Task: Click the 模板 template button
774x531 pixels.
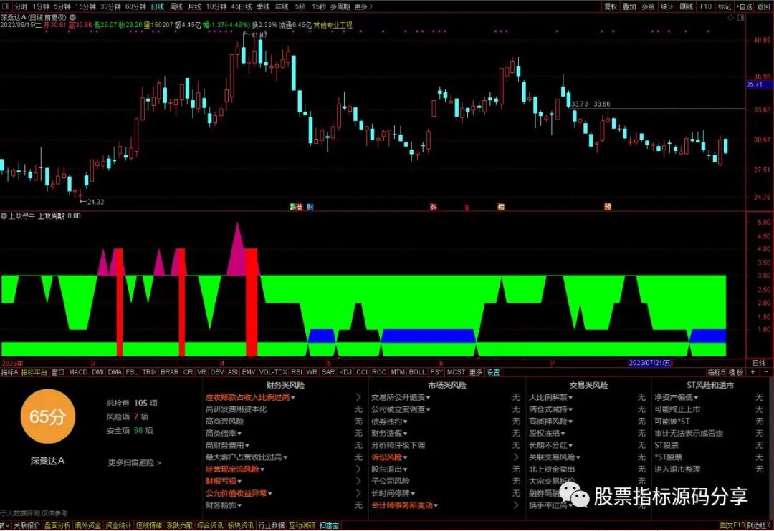Action: tap(737, 372)
